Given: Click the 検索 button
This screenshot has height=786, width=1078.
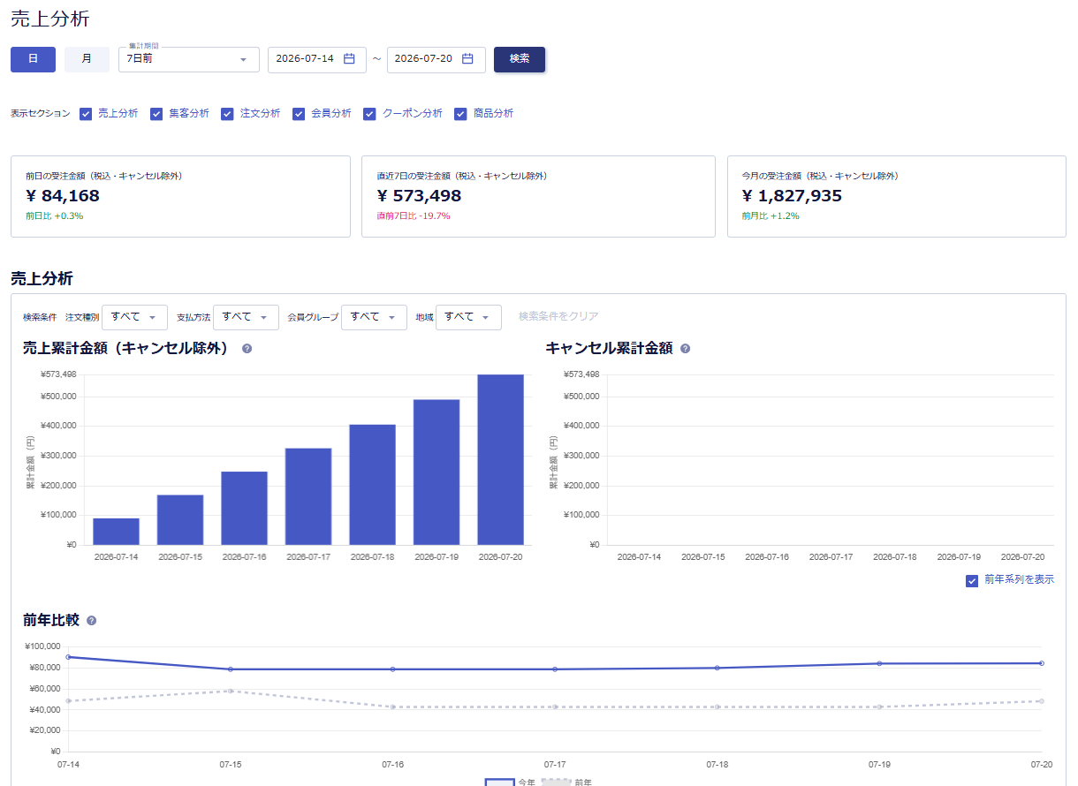Looking at the screenshot, I should click(x=520, y=59).
